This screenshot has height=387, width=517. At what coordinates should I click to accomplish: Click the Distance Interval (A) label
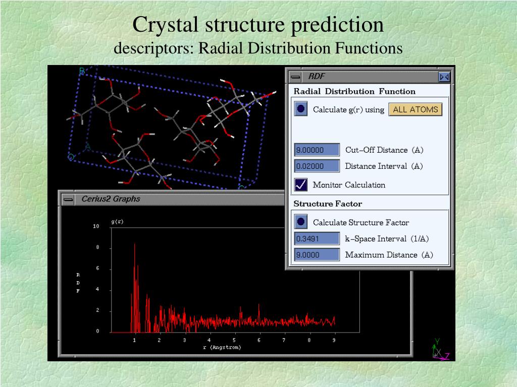(x=384, y=166)
